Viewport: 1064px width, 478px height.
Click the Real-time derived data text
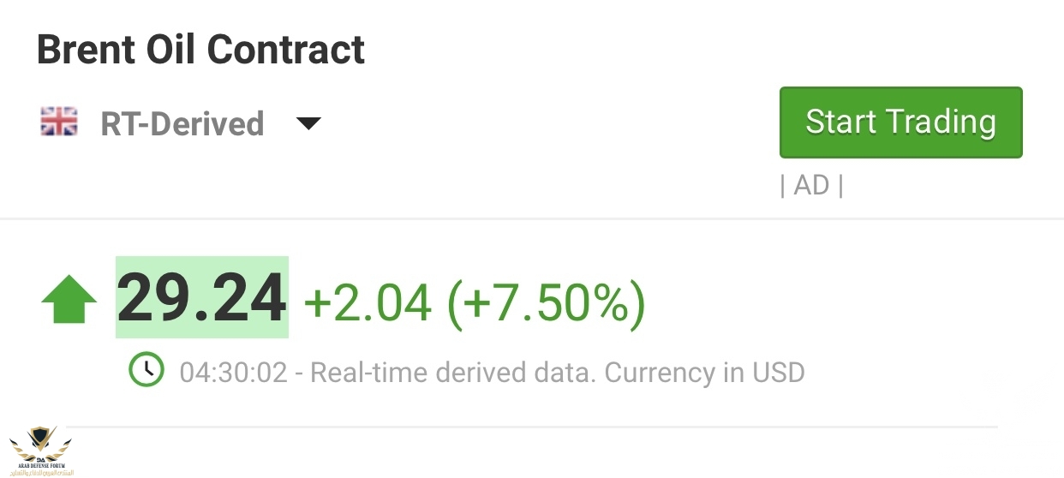(452, 373)
